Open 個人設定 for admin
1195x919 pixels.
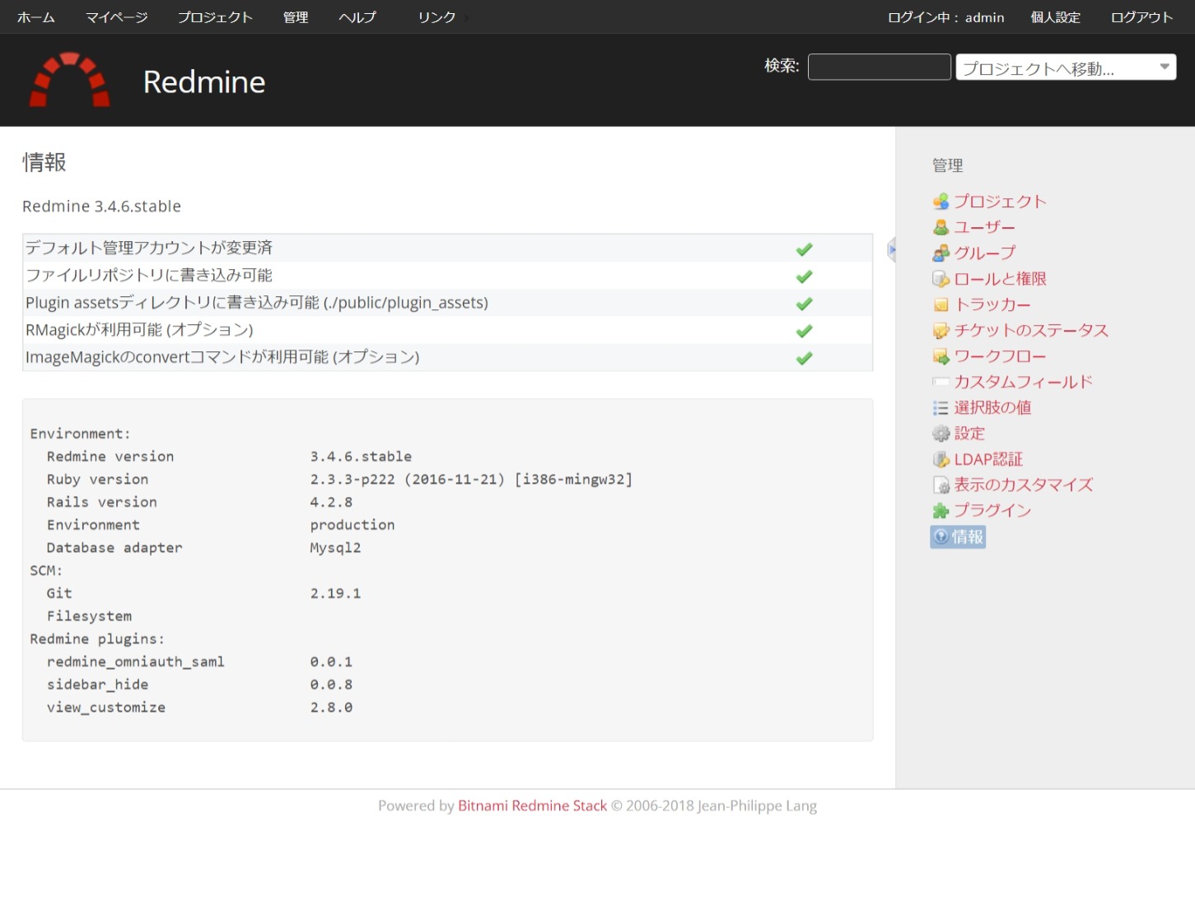tap(1056, 16)
